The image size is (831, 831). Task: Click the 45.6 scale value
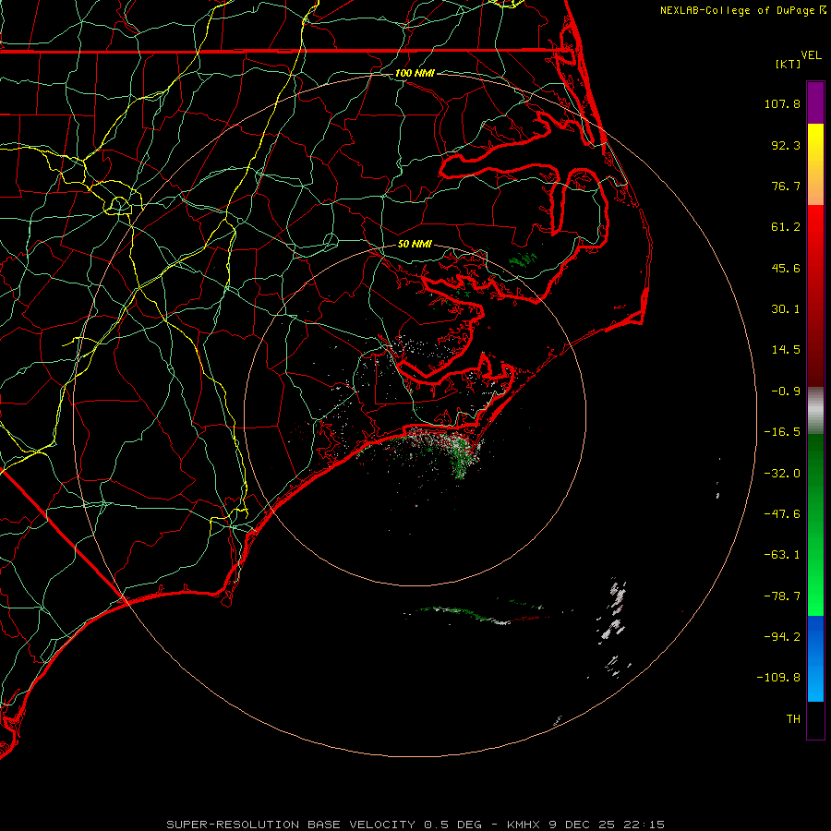click(786, 268)
